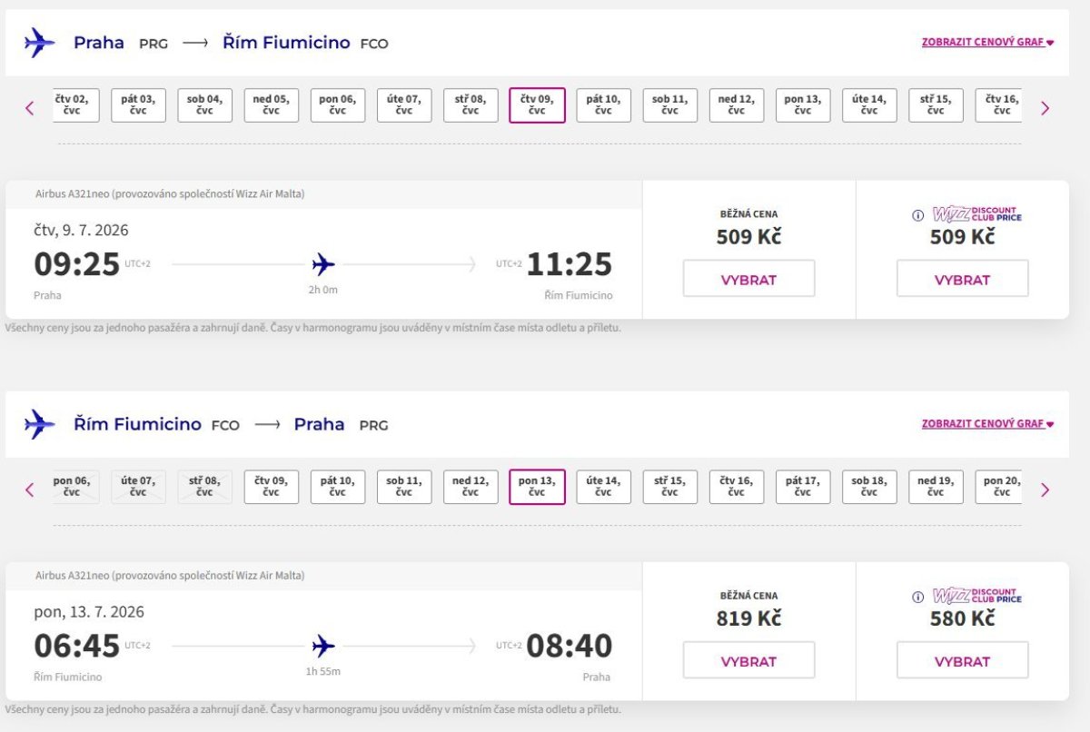Screen dimensions: 1090x732
Task: Click the airplane icon beside Řím to Praha heading
Action: [39, 424]
